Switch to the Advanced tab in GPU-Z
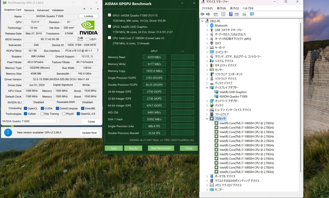 43,10
